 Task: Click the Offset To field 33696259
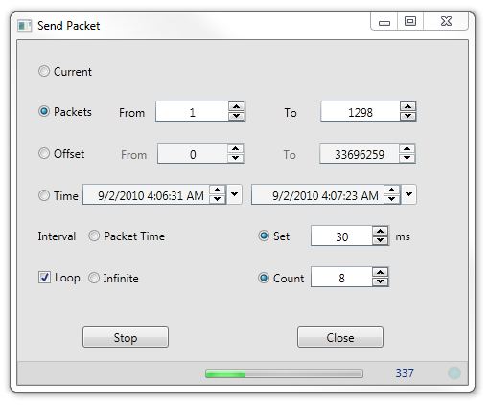[x=360, y=153]
